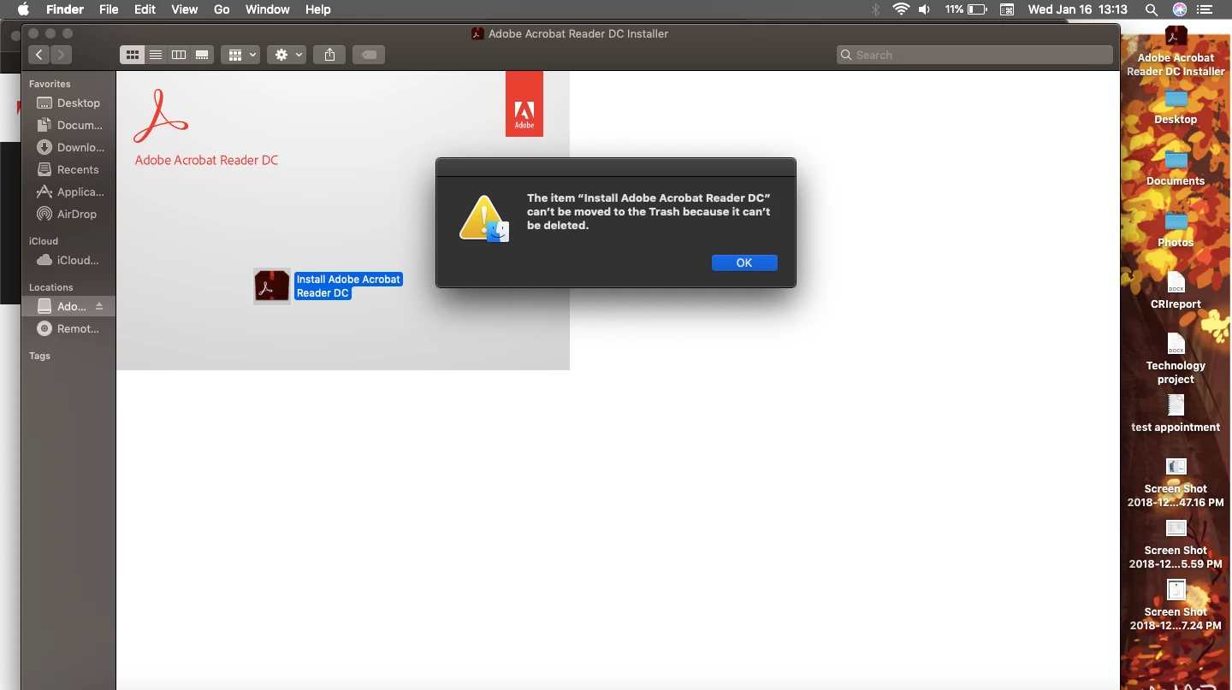1232x690 pixels.
Task: Open Applications in Finder sidebar
Action: point(68,192)
